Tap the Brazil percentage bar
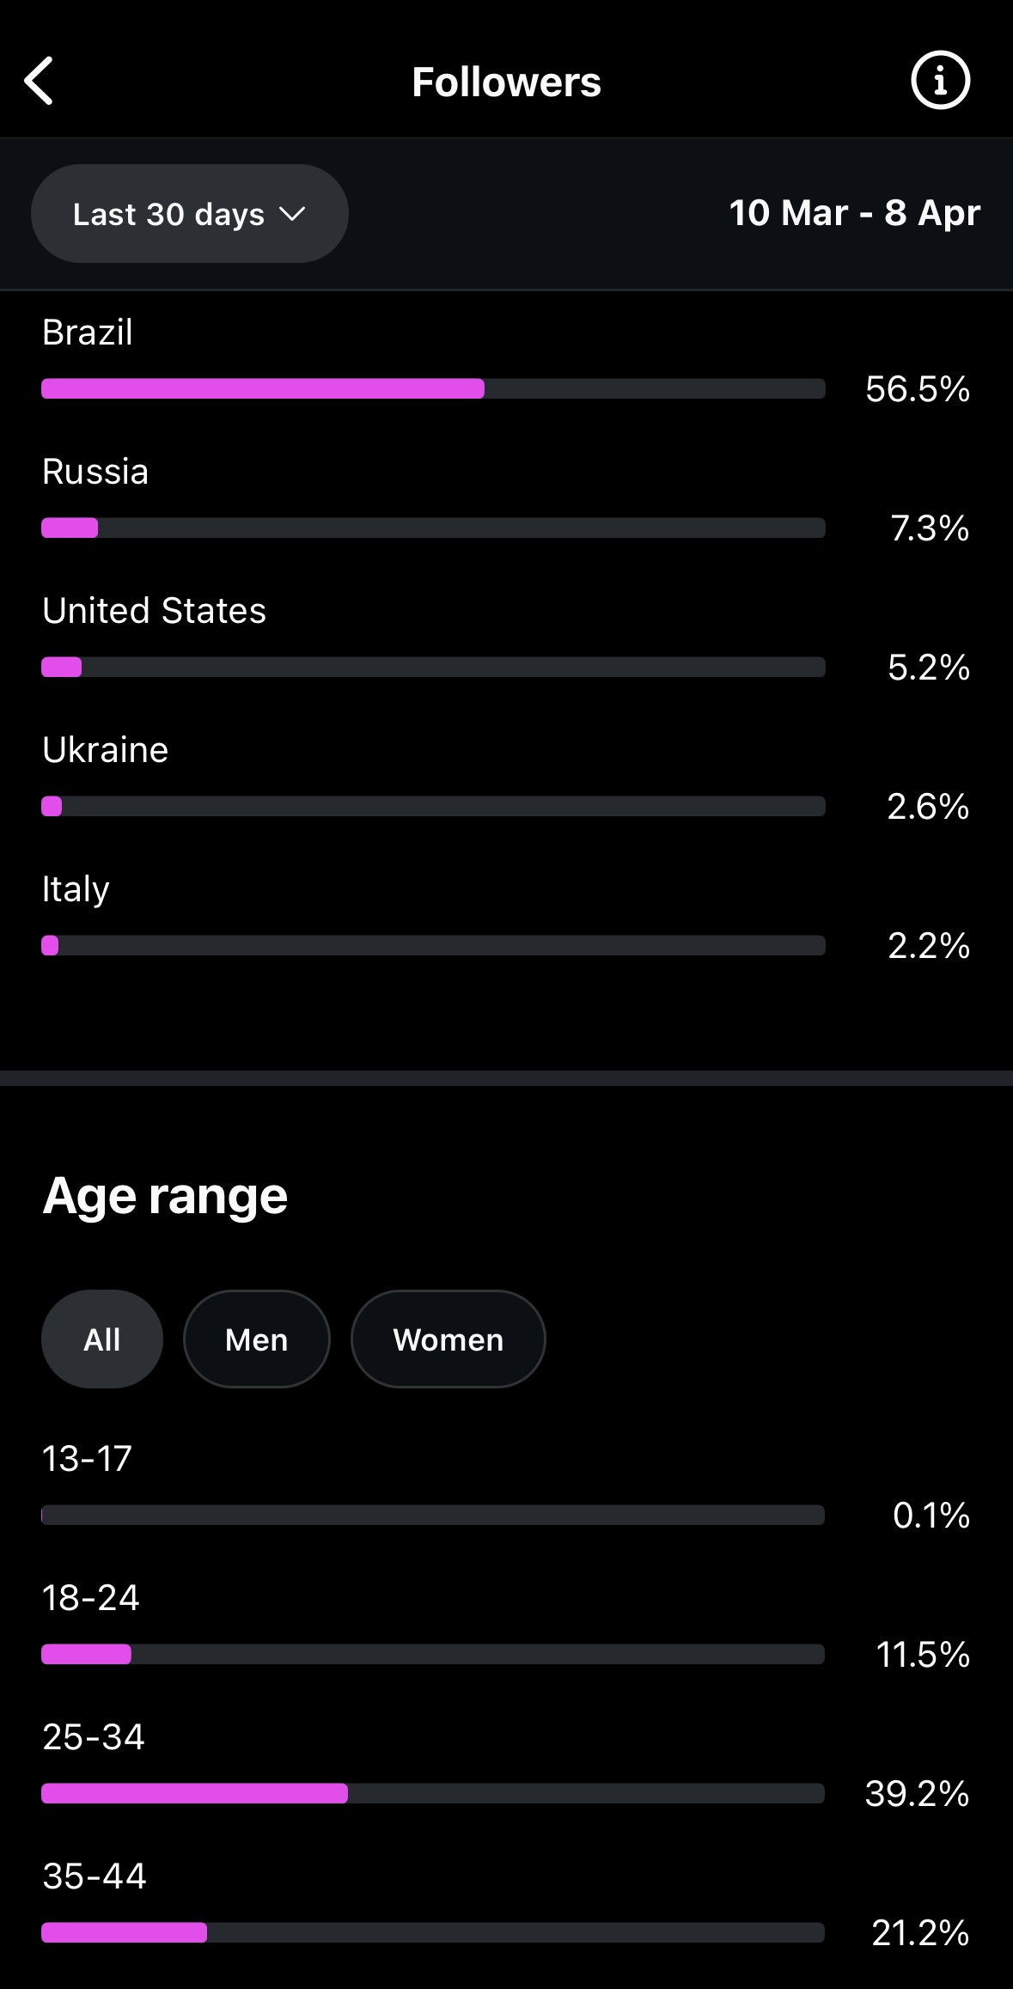 [x=433, y=388]
